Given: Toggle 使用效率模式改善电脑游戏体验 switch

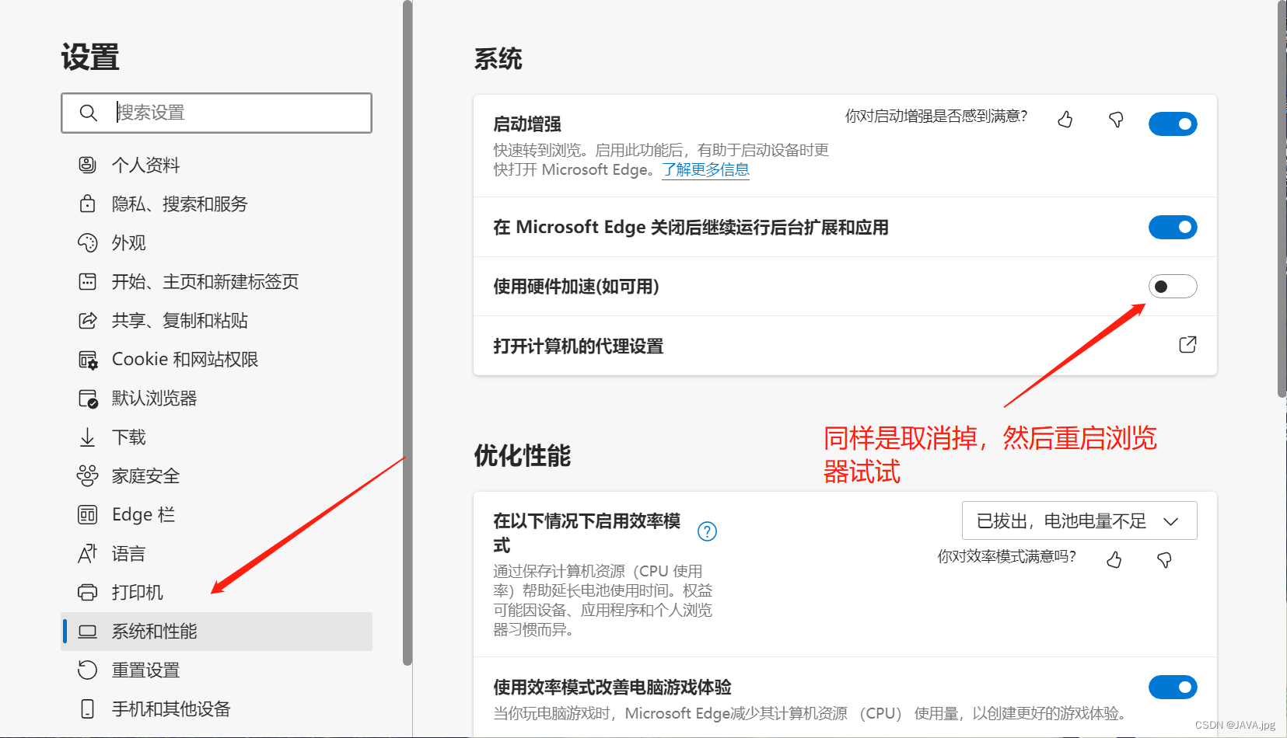Looking at the screenshot, I should pos(1173,687).
